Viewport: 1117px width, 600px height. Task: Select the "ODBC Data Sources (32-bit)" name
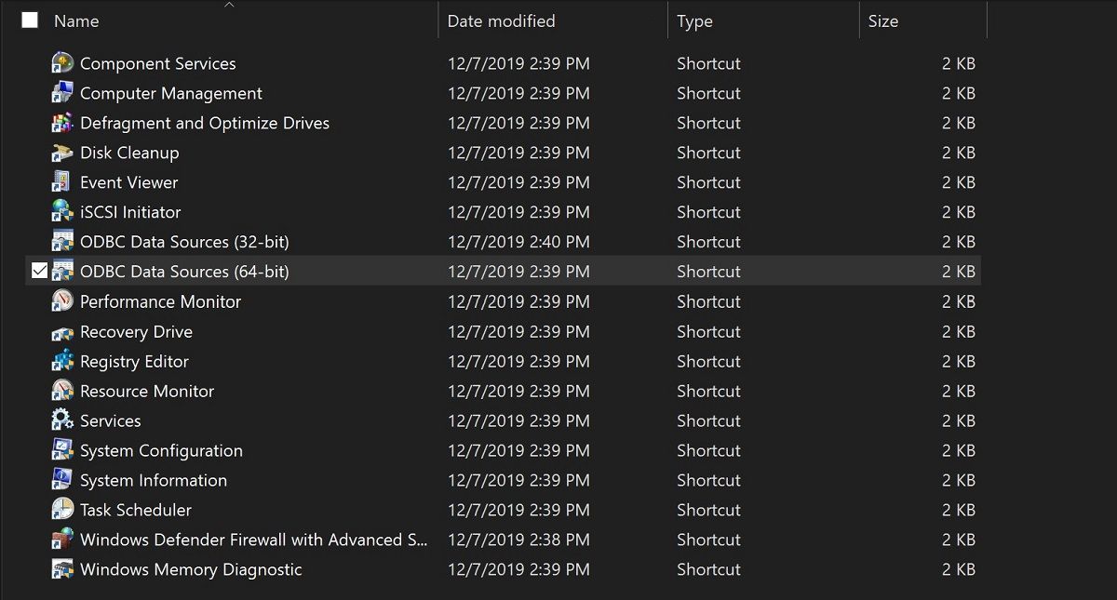(x=184, y=242)
